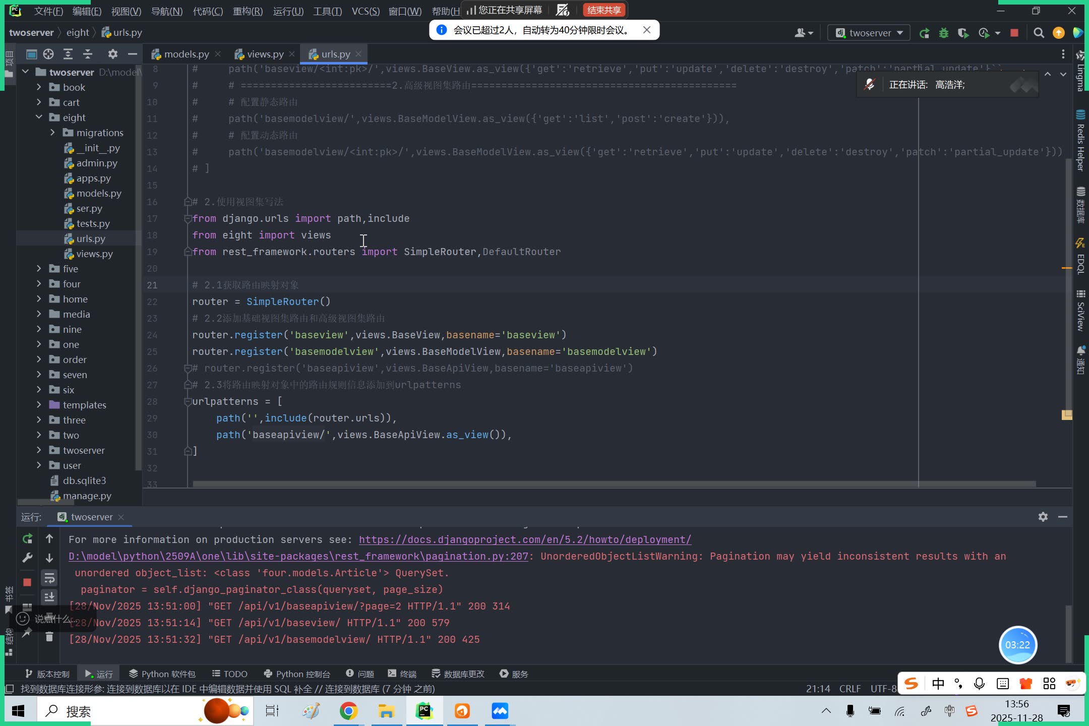Collapse the eight folder
1089x726 pixels.
point(39,117)
